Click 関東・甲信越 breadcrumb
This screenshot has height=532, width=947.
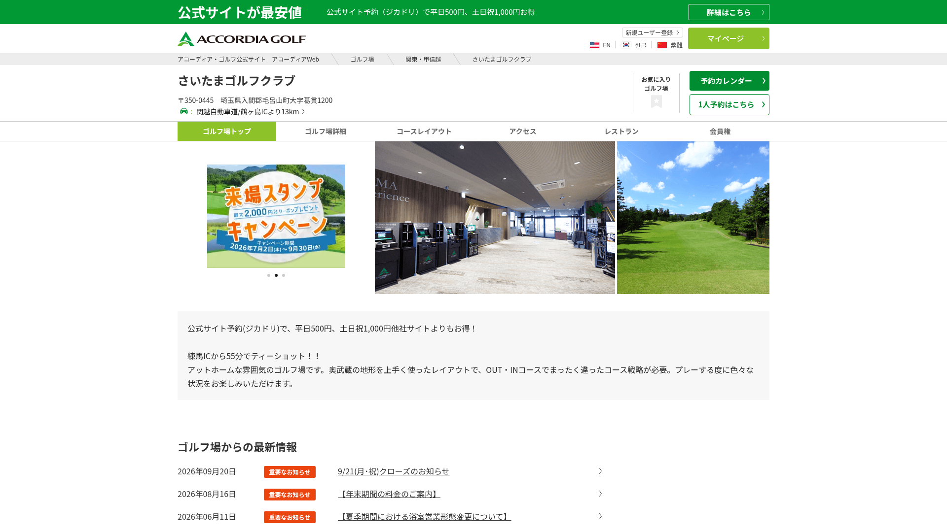(x=423, y=59)
